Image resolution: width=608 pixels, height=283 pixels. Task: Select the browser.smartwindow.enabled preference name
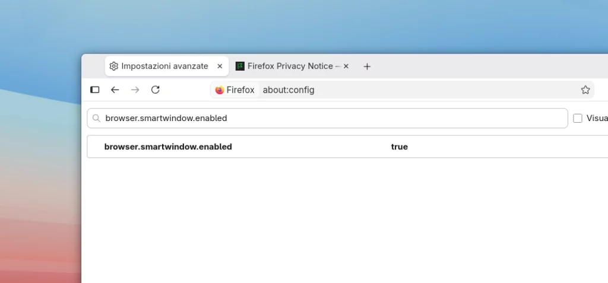pyautogui.click(x=168, y=147)
